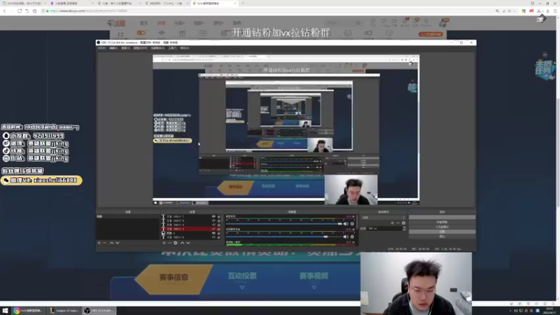Viewport: 560px width, 315px height.
Task: Move scene up with the Scenes up arrow
Action: (x=111, y=243)
